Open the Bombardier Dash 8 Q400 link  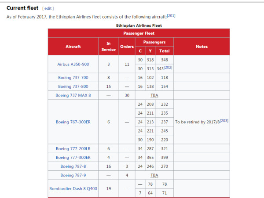pos(73,189)
